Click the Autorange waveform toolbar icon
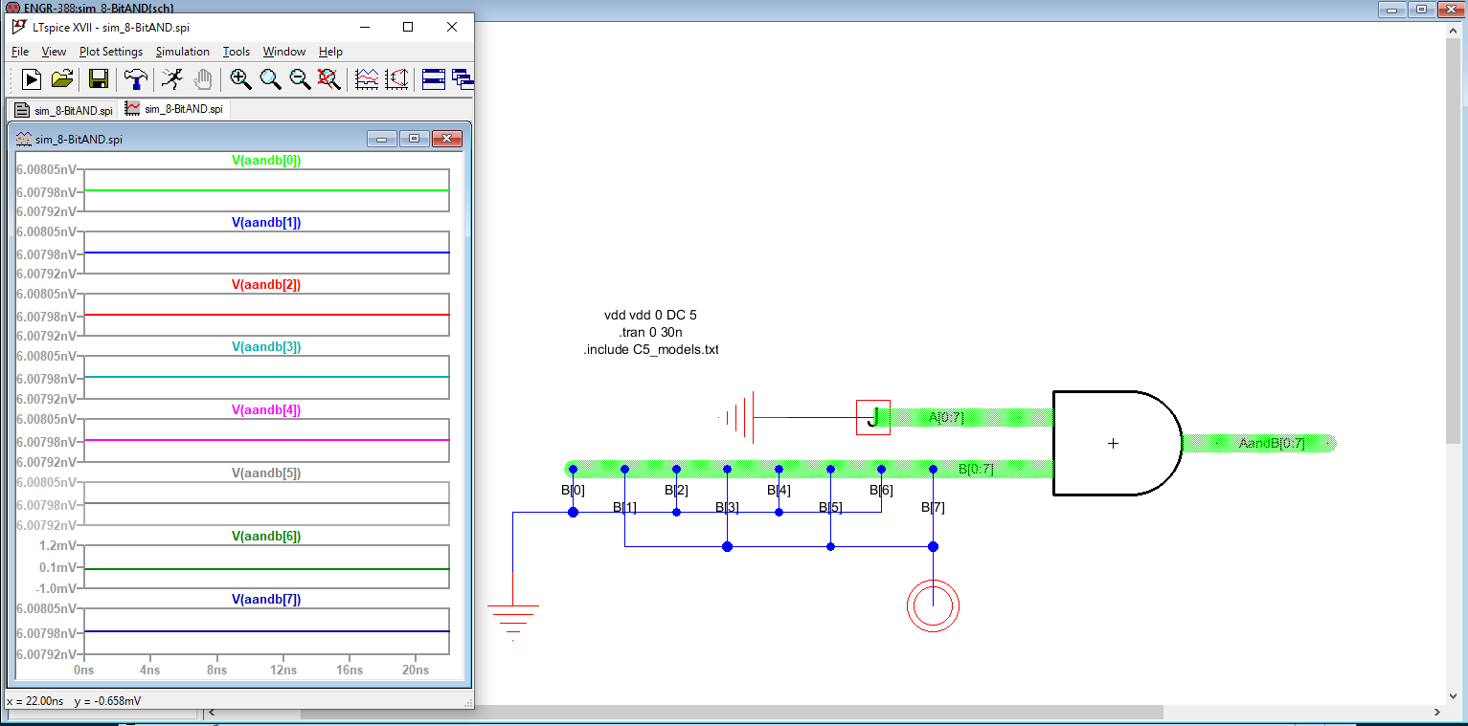The image size is (1468, 726). tap(367, 79)
